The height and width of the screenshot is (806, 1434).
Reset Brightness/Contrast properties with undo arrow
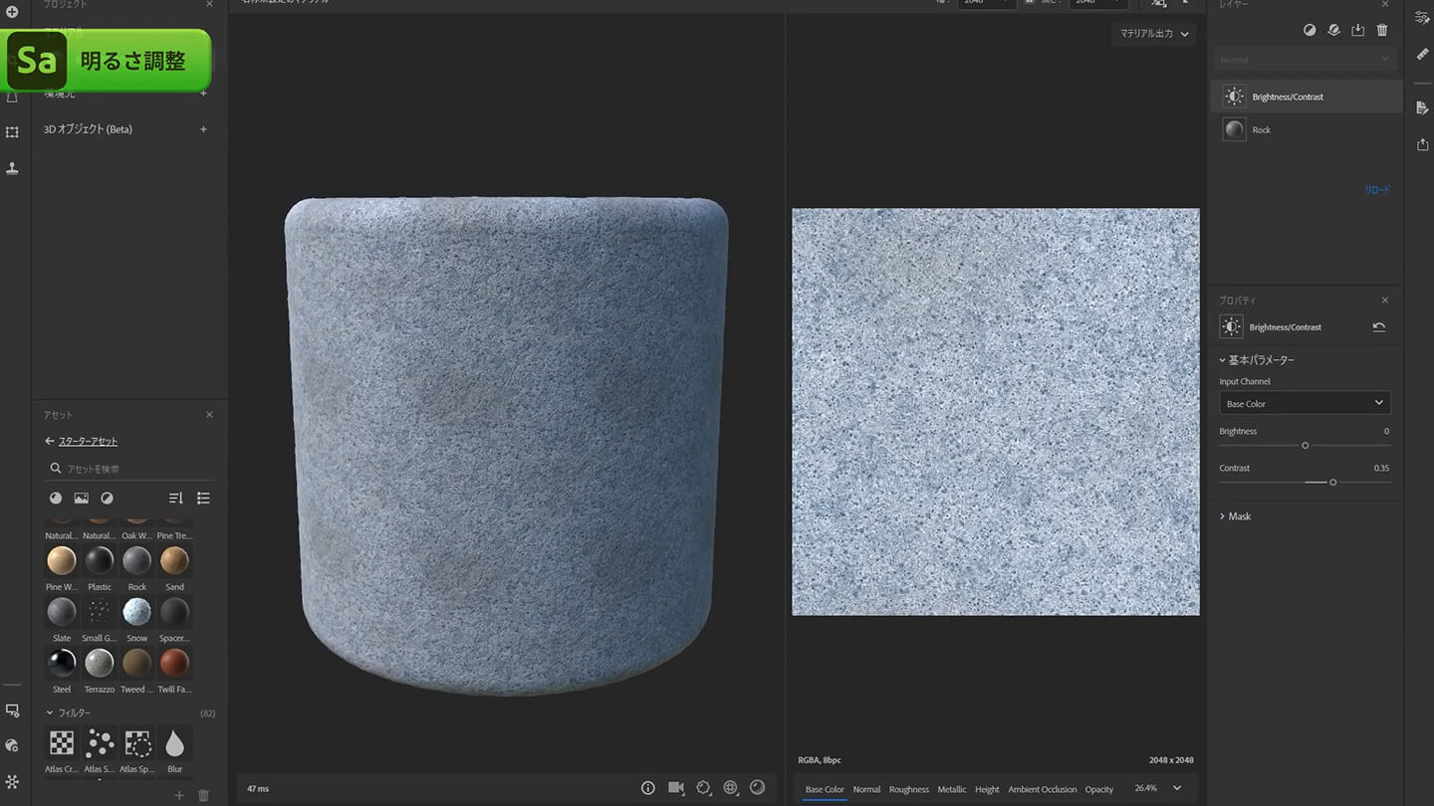[1378, 326]
